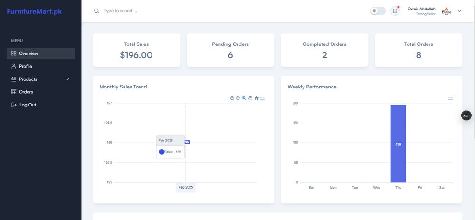The image size is (475, 220).
Task: Open the Orders page
Action: (40, 92)
